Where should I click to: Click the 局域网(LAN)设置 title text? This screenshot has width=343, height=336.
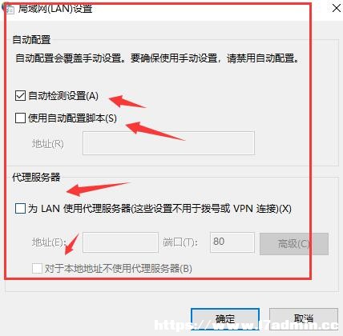[x=55, y=8]
